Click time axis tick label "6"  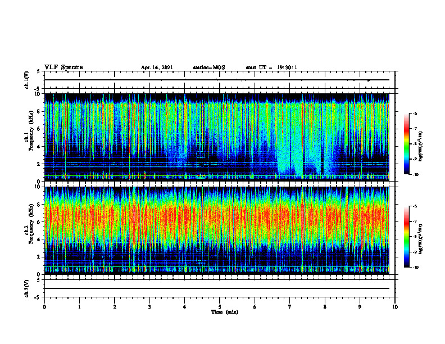255,307
